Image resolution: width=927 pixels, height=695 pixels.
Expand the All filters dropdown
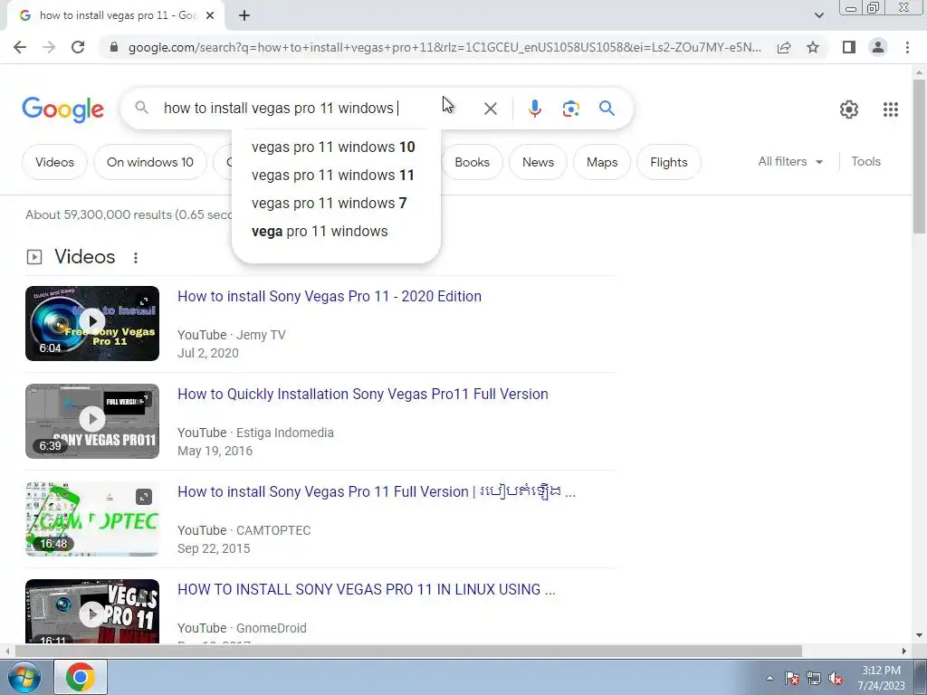point(790,161)
